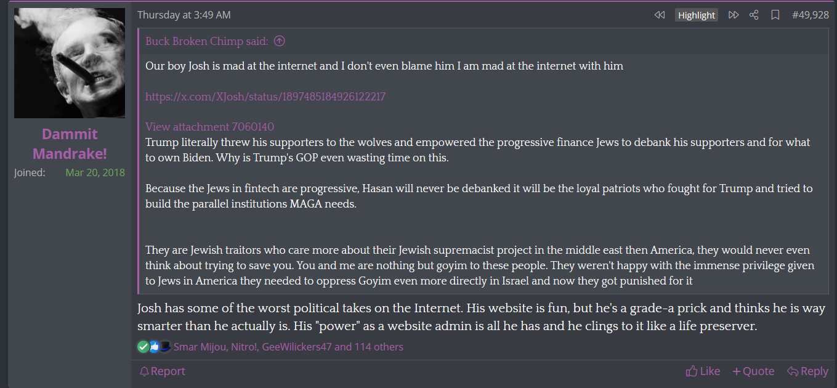Viewport: 837px width, 388px height.
Task: Open the x.com XJosh status link
Action: point(265,97)
